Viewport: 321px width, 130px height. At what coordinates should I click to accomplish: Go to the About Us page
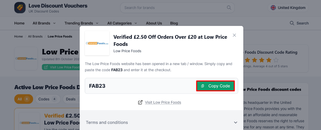[x=154, y=23]
